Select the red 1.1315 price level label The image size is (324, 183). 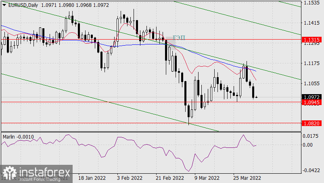point(312,40)
